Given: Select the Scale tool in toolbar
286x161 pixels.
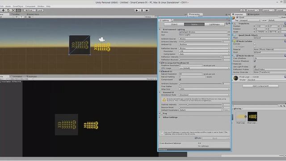Looking at the screenshot, I should coord(13,10).
